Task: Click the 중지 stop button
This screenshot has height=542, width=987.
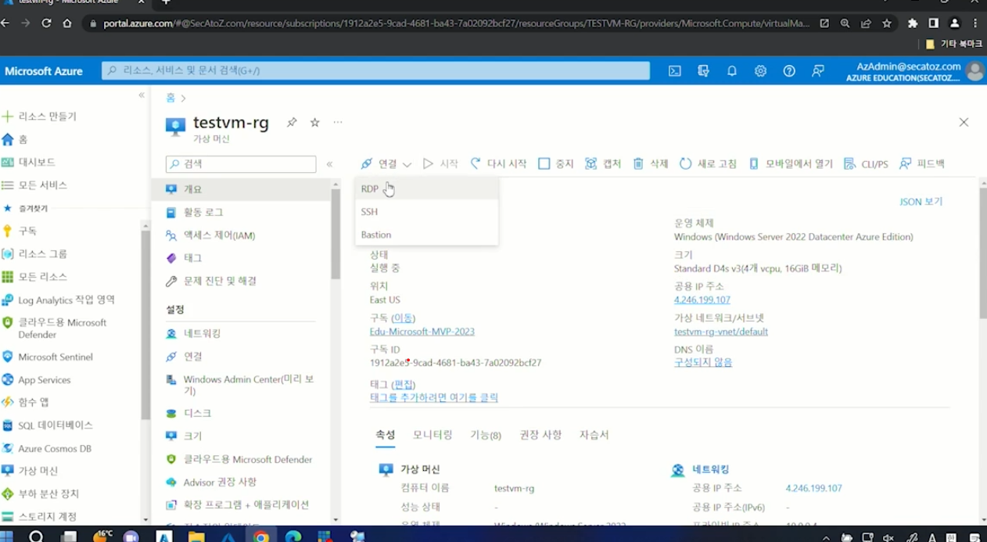Action: (556, 164)
